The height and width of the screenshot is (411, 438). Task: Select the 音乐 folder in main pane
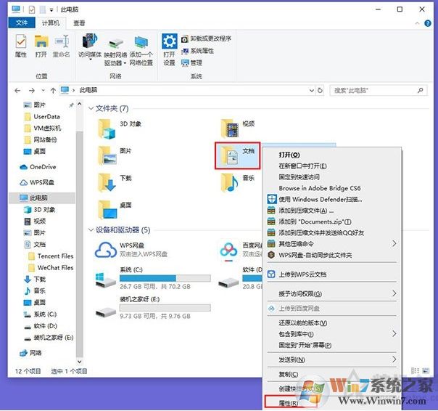237,183
